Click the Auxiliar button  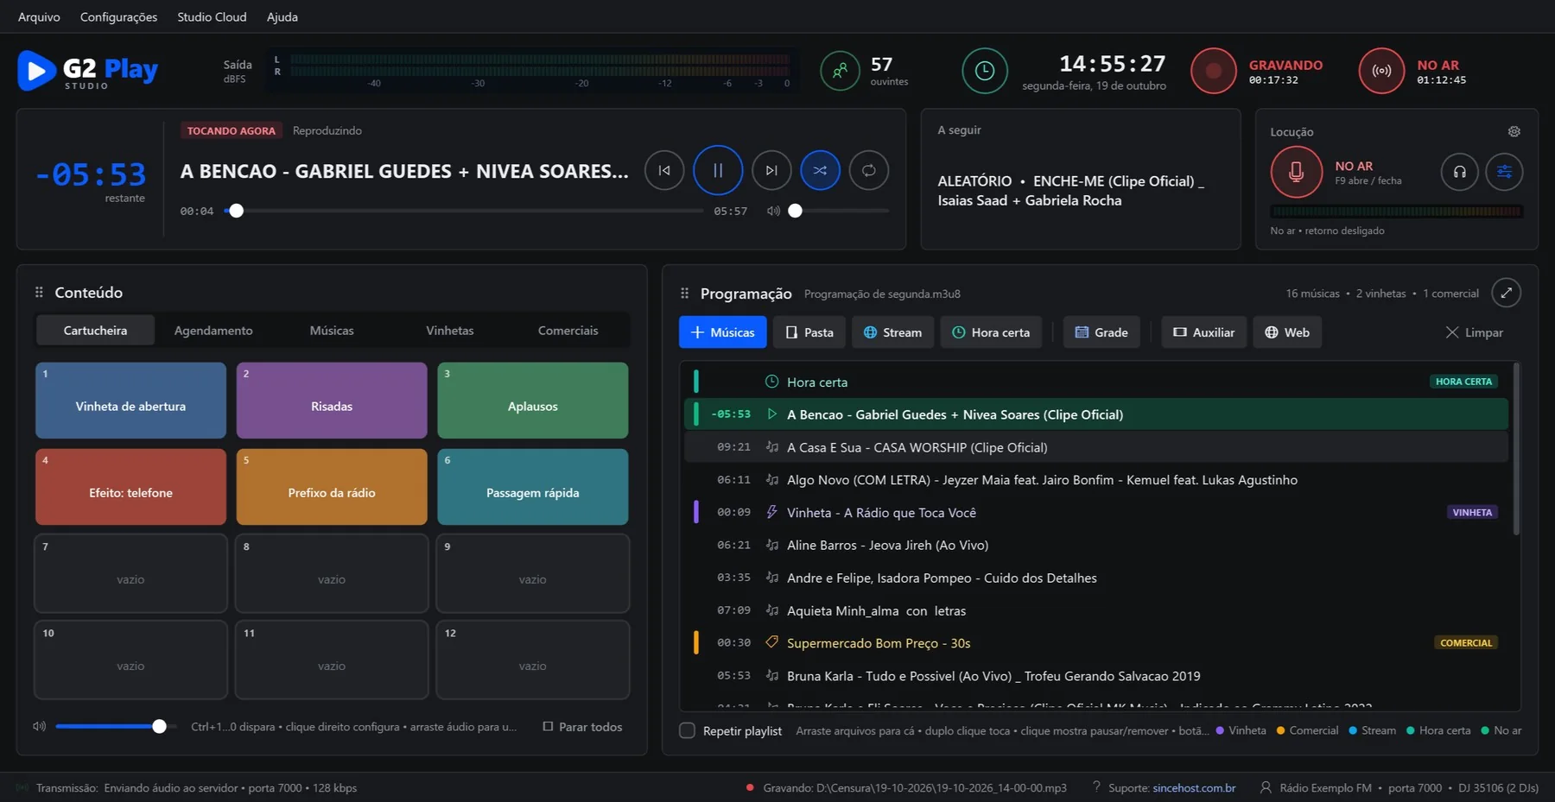point(1203,332)
